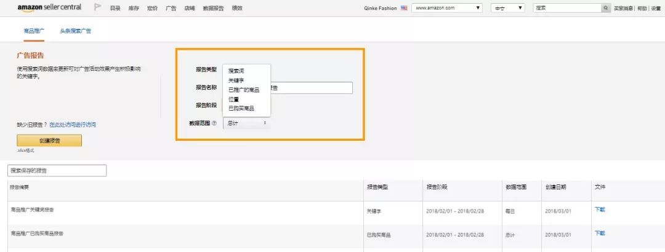Expand the 数据范围 dropdown showing 总计
This screenshot has height=252, width=665.
pos(246,123)
